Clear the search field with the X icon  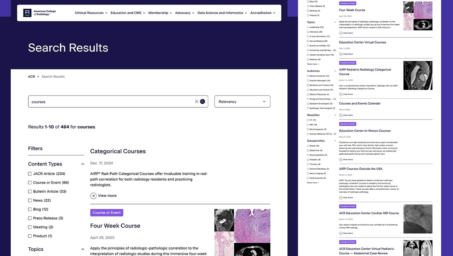tap(196, 101)
